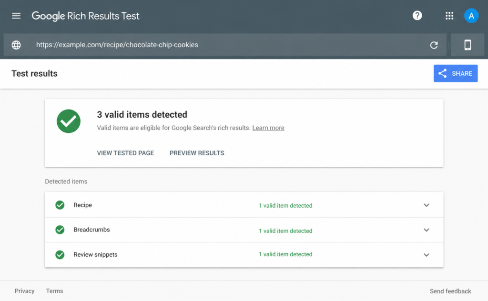Open the account avatar labeled A

click(x=471, y=16)
